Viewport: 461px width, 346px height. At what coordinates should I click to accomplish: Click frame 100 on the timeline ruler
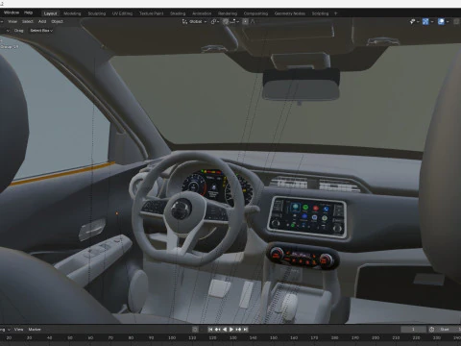click(x=172, y=338)
